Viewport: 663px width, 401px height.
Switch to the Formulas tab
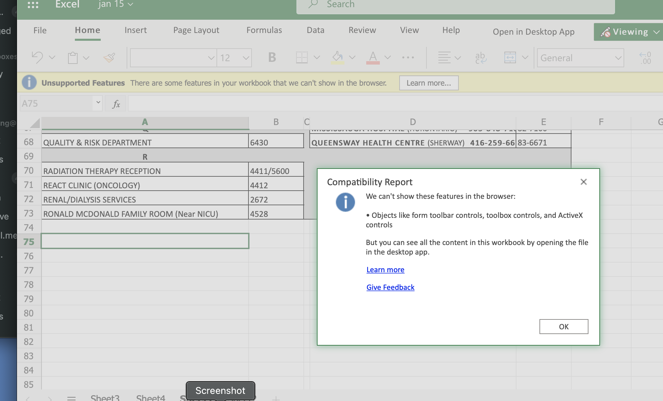264,30
